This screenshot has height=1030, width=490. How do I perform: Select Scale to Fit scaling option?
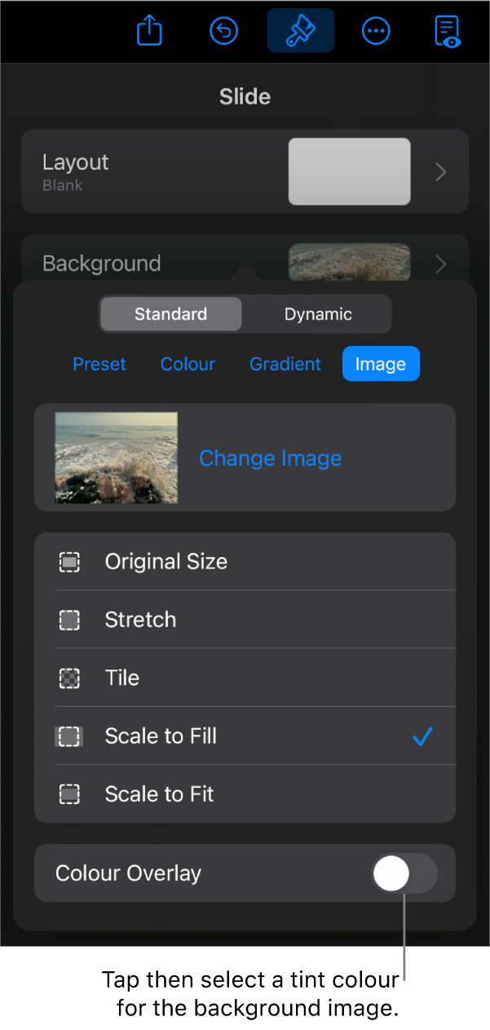pos(160,793)
